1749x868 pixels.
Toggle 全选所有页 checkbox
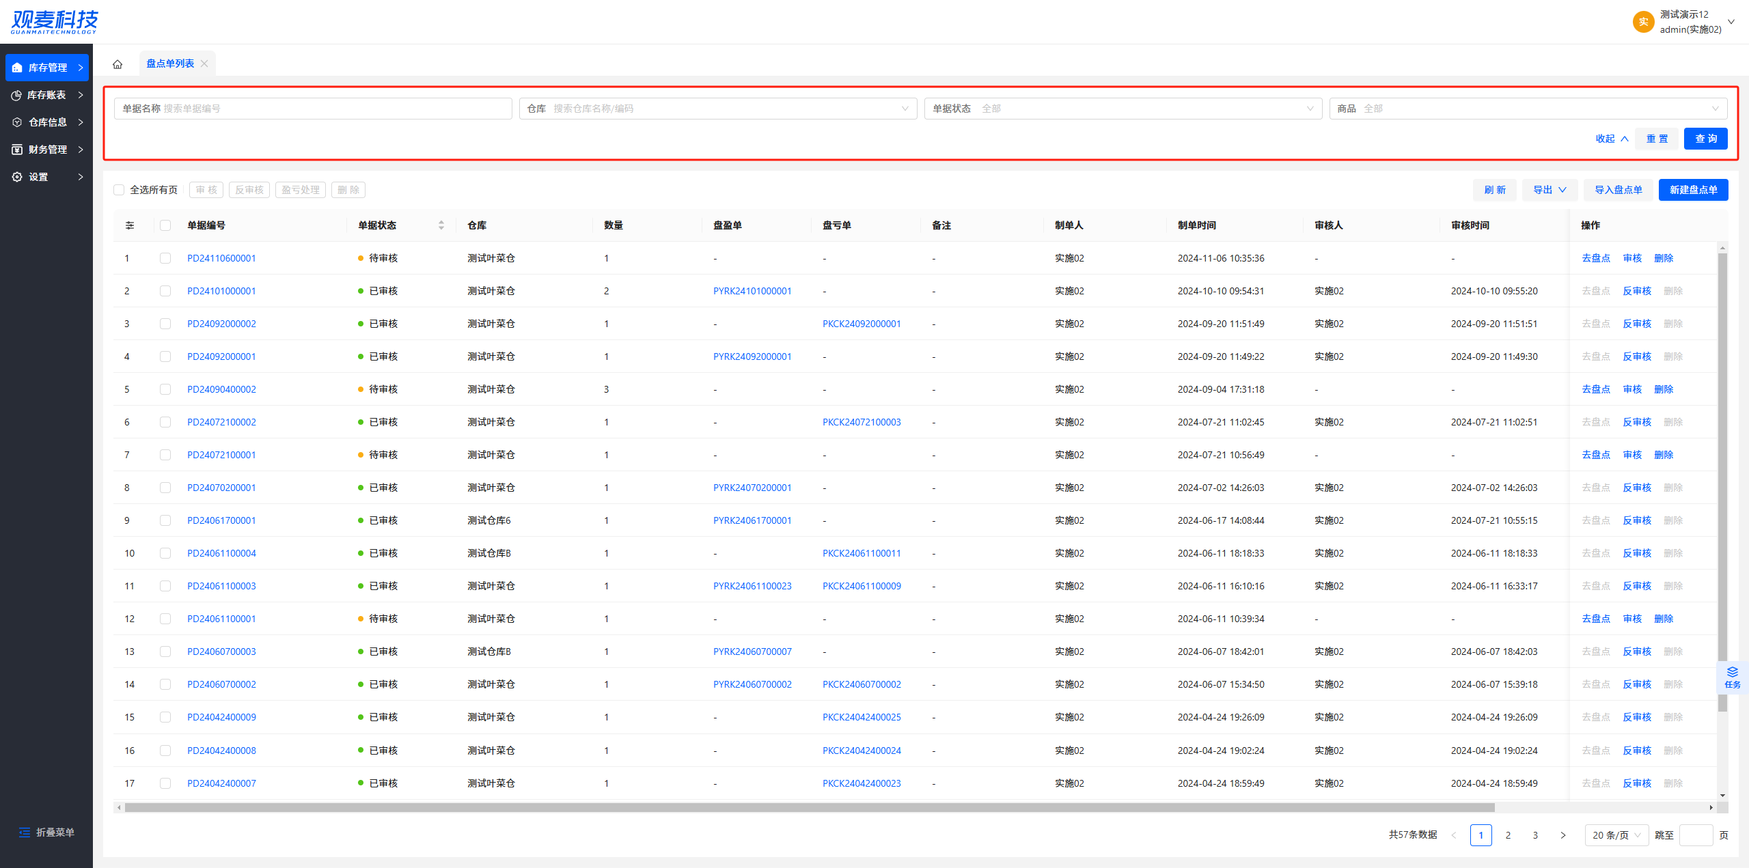(119, 190)
